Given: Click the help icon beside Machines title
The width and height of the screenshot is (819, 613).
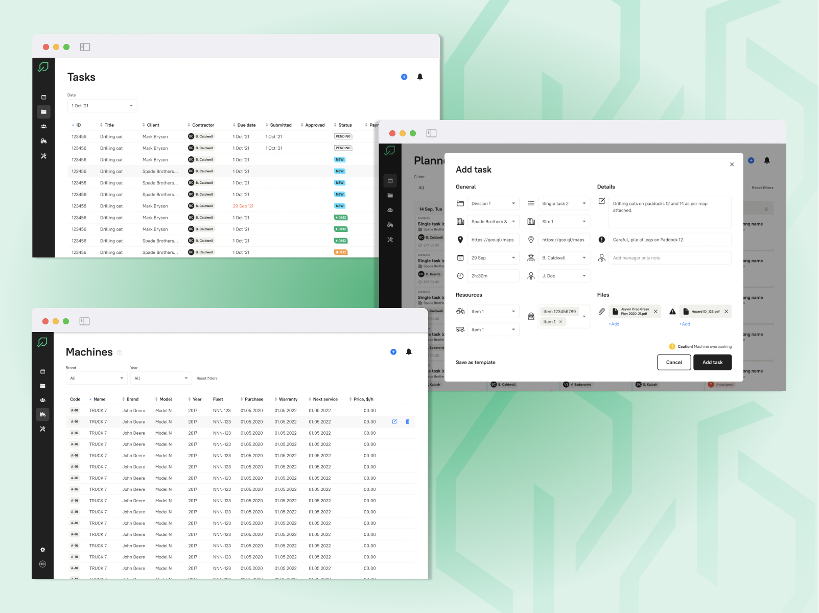Looking at the screenshot, I should pos(120,352).
